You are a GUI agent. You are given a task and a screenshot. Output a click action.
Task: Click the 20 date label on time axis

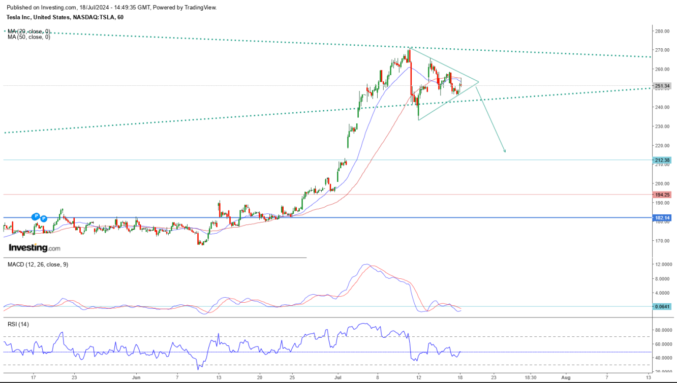pos(260,377)
